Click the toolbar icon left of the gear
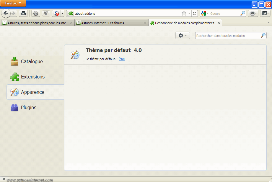 (x=23, y=13)
